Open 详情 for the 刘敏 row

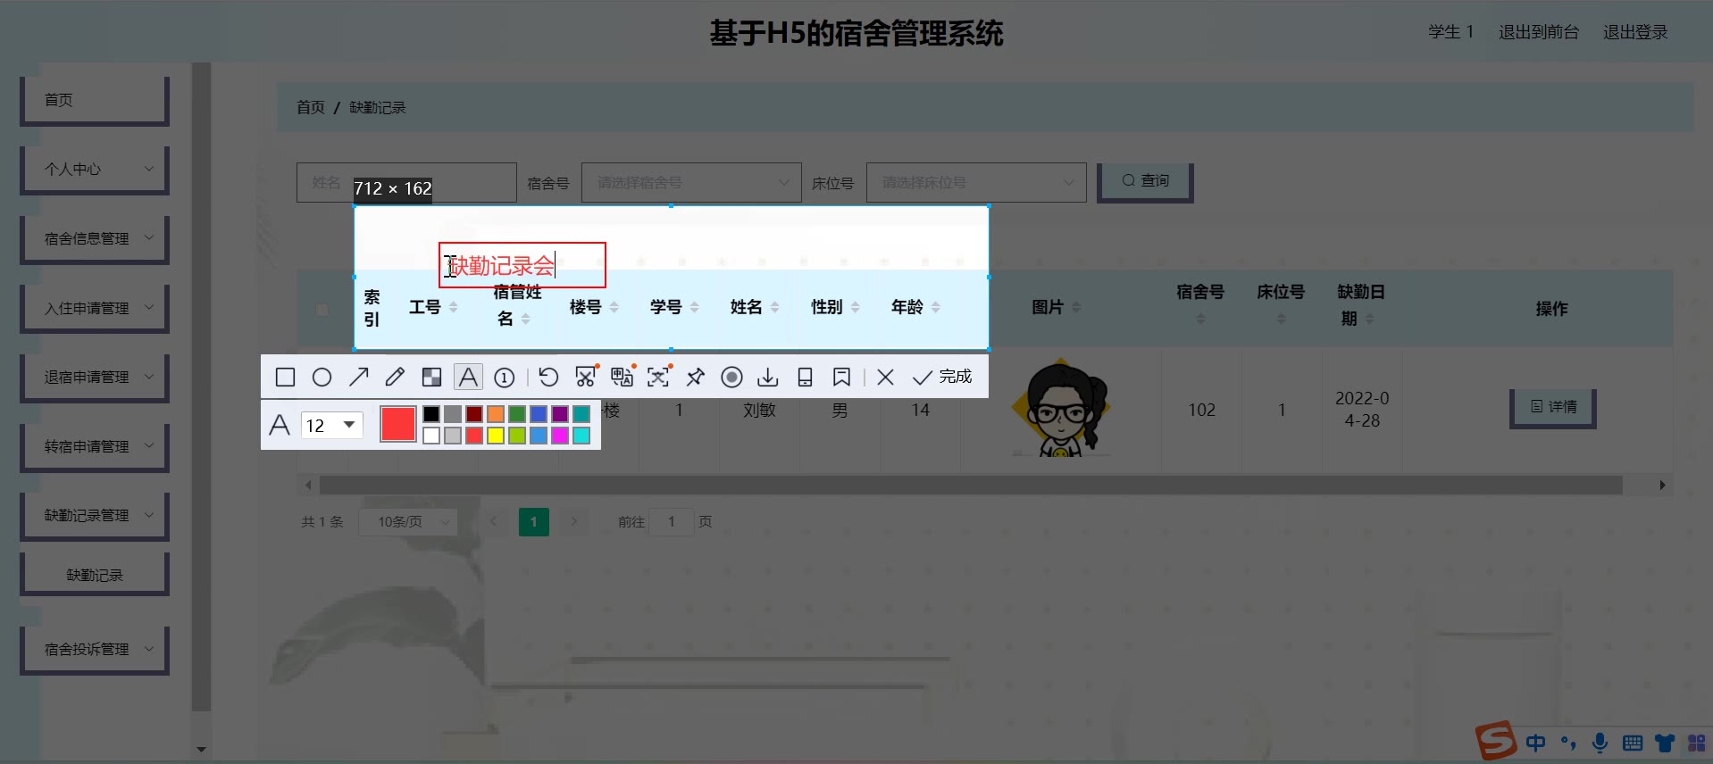1552,408
